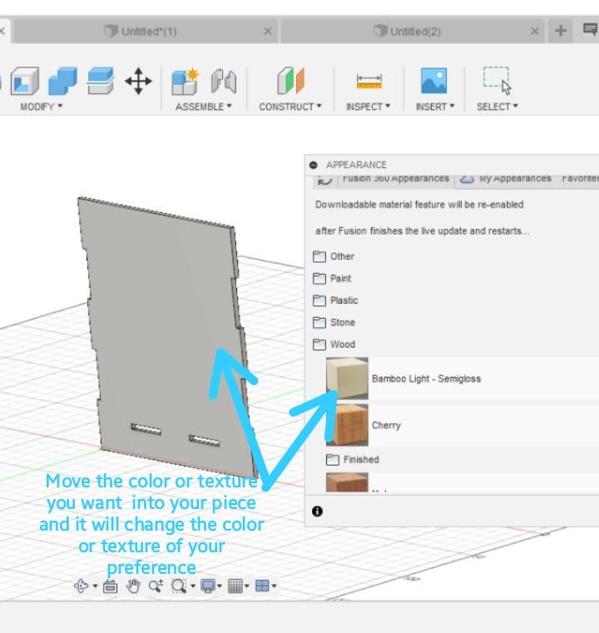Viewport: 599px width, 633px height.
Task: Open Display Settings monitor icon
Action: coord(208,586)
